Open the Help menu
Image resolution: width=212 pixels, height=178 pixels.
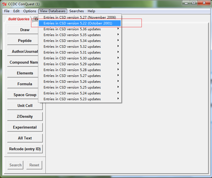91,11
